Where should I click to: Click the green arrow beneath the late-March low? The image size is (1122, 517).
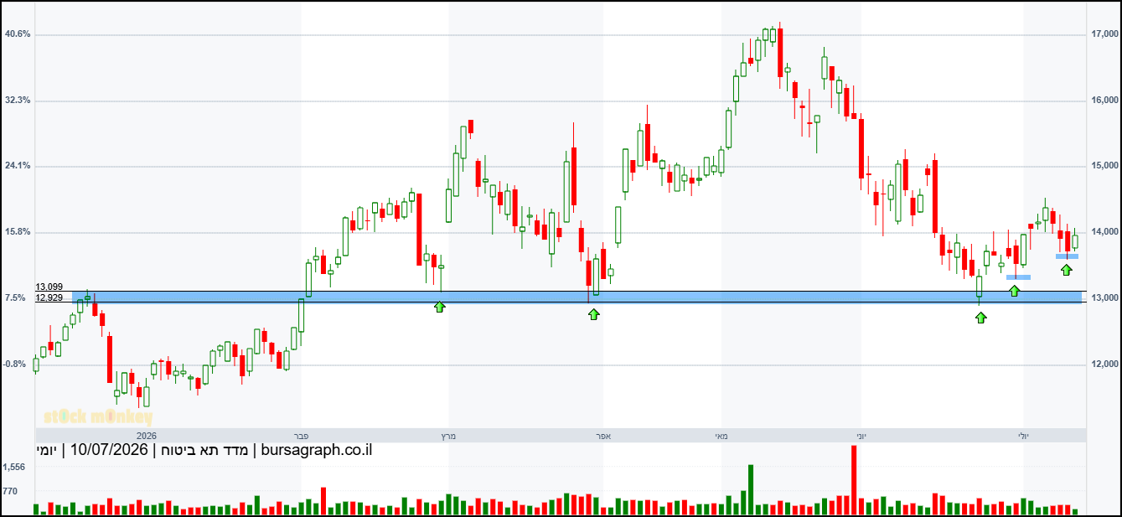coord(593,313)
